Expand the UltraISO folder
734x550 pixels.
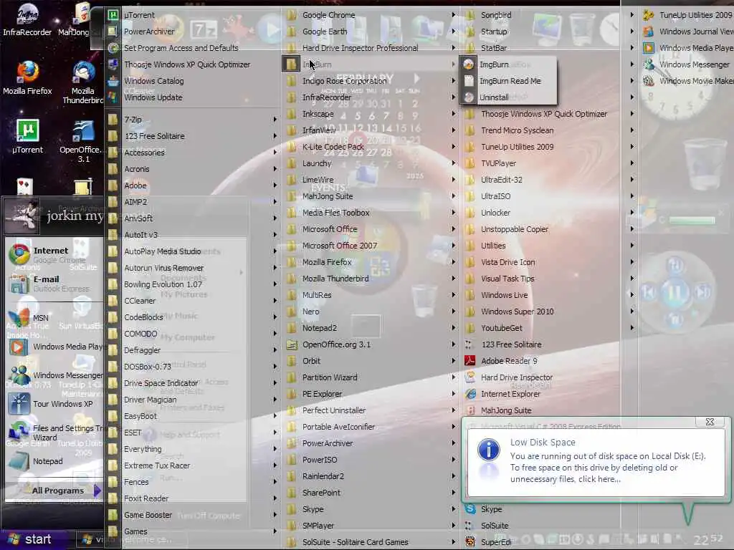550,196
